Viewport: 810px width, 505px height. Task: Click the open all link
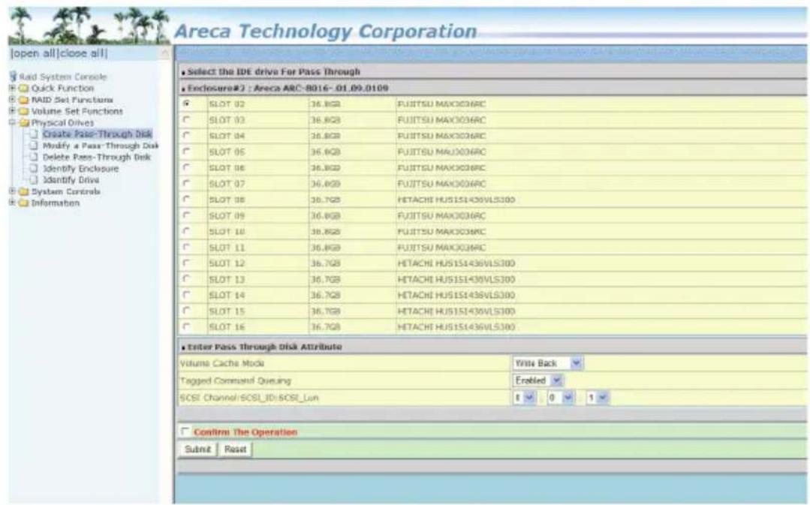(35, 53)
